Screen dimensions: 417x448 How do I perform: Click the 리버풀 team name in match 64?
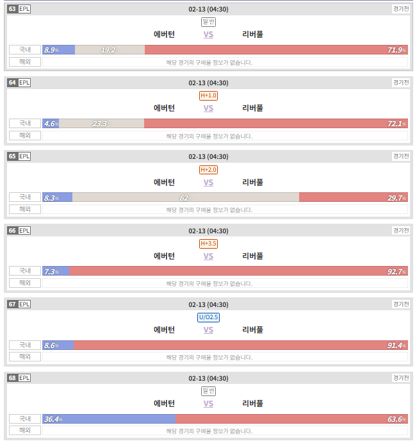(252, 108)
